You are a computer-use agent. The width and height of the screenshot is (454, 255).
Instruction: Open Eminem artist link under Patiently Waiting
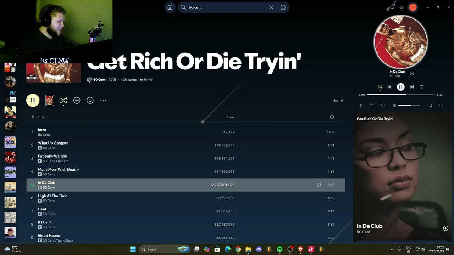coord(62,161)
